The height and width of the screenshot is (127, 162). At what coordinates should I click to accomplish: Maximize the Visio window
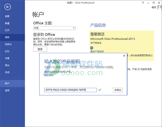click(154, 3)
